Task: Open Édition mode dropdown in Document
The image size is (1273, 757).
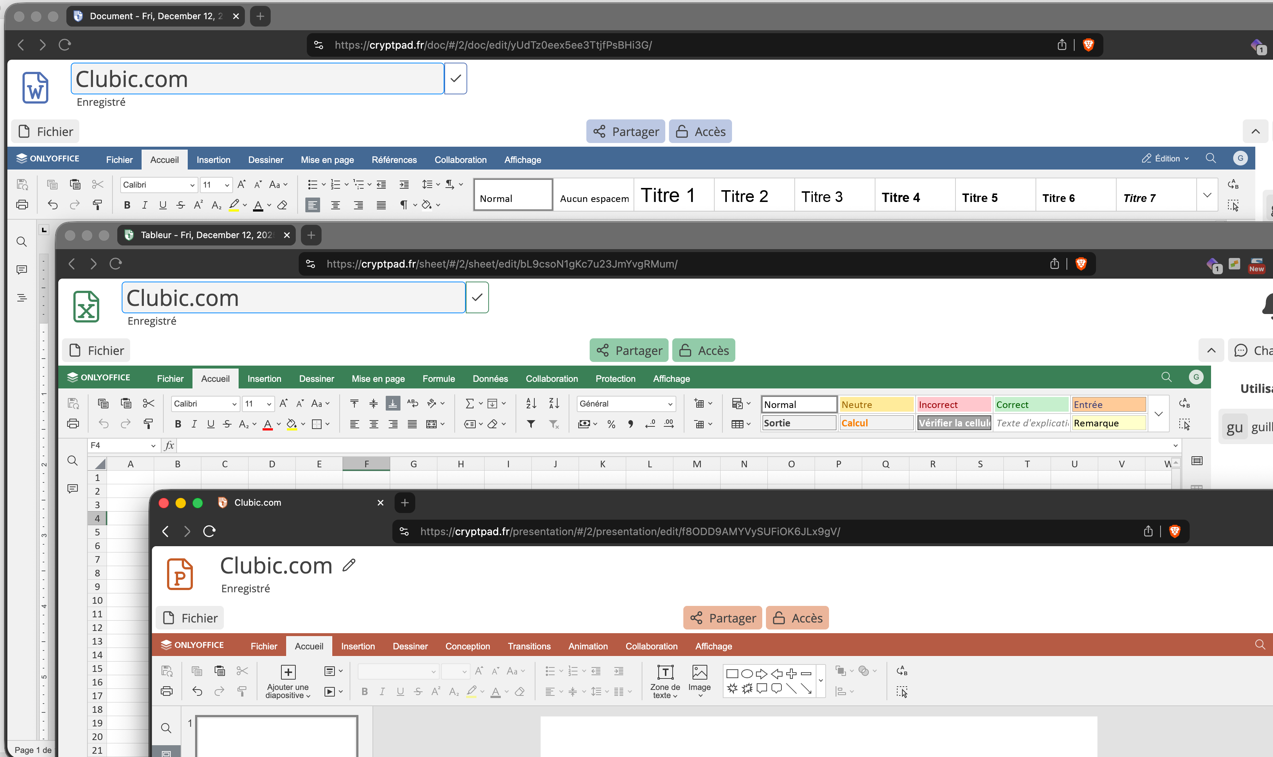Action: click(x=1165, y=158)
